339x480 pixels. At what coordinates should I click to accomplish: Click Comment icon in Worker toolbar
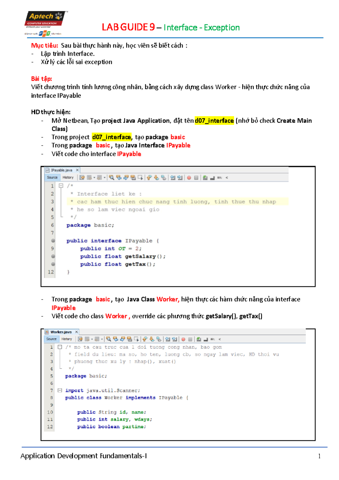point(199,339)
